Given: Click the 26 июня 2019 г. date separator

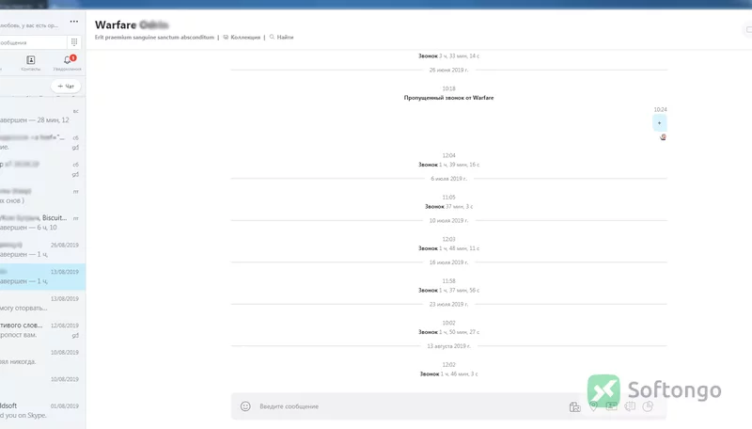Looking at the screenshot, I should click(x=448, y=70).
